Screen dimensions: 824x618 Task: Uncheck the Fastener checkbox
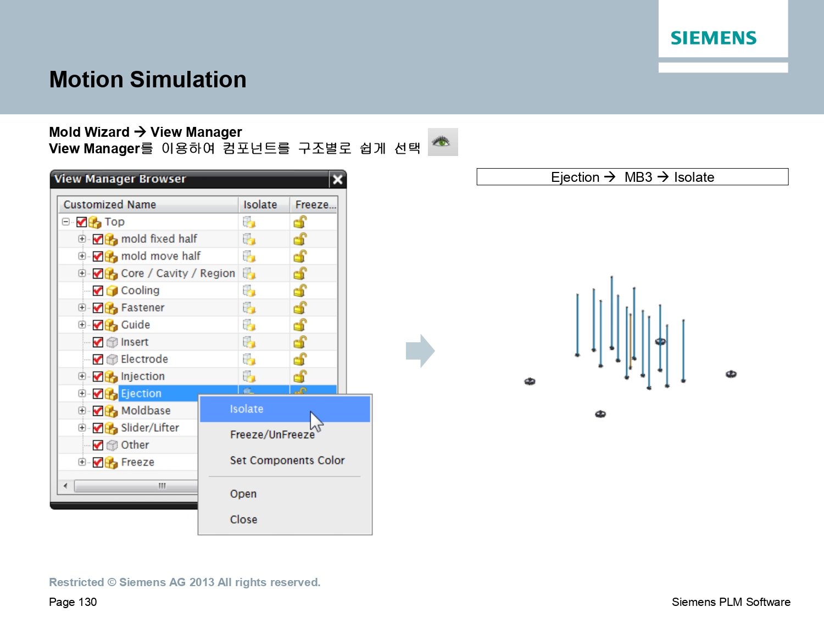[x=98, y=308]
